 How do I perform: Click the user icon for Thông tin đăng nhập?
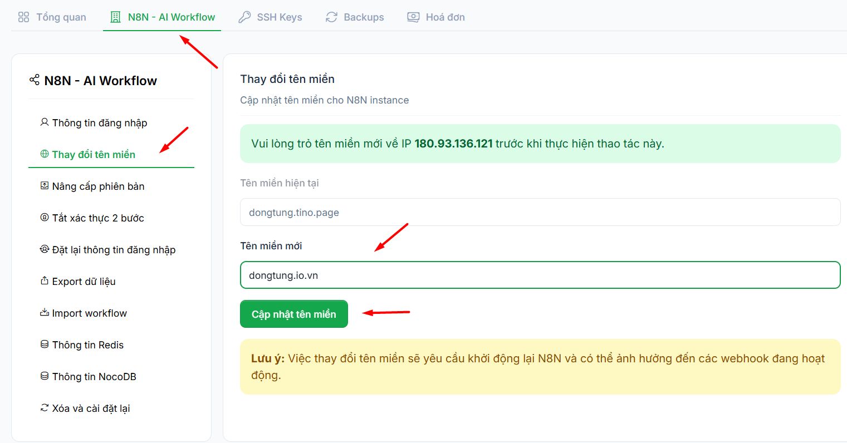click(45, 122)
